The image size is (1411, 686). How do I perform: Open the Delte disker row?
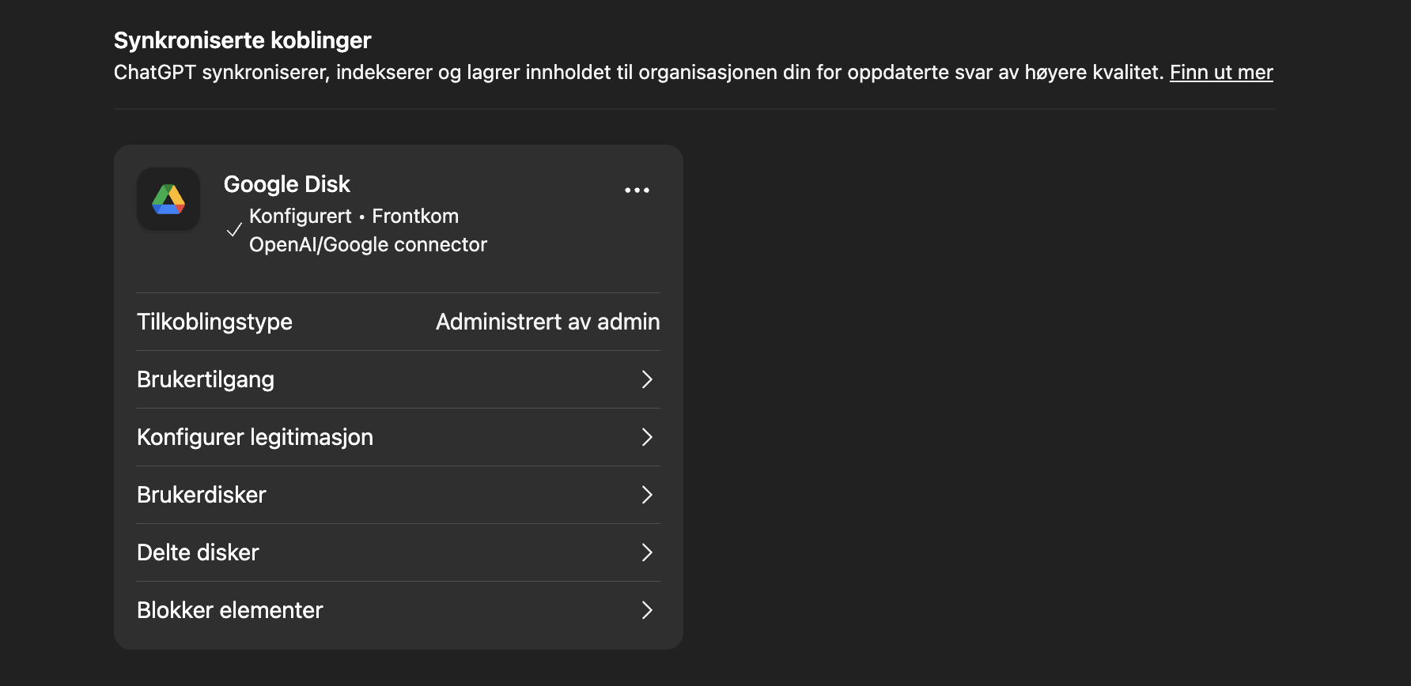[198, 552]
